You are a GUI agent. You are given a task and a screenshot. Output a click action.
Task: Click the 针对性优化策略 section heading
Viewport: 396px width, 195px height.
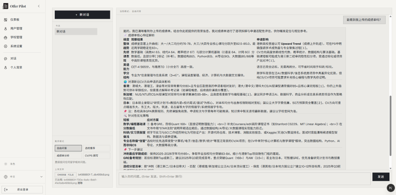[138, 115]
